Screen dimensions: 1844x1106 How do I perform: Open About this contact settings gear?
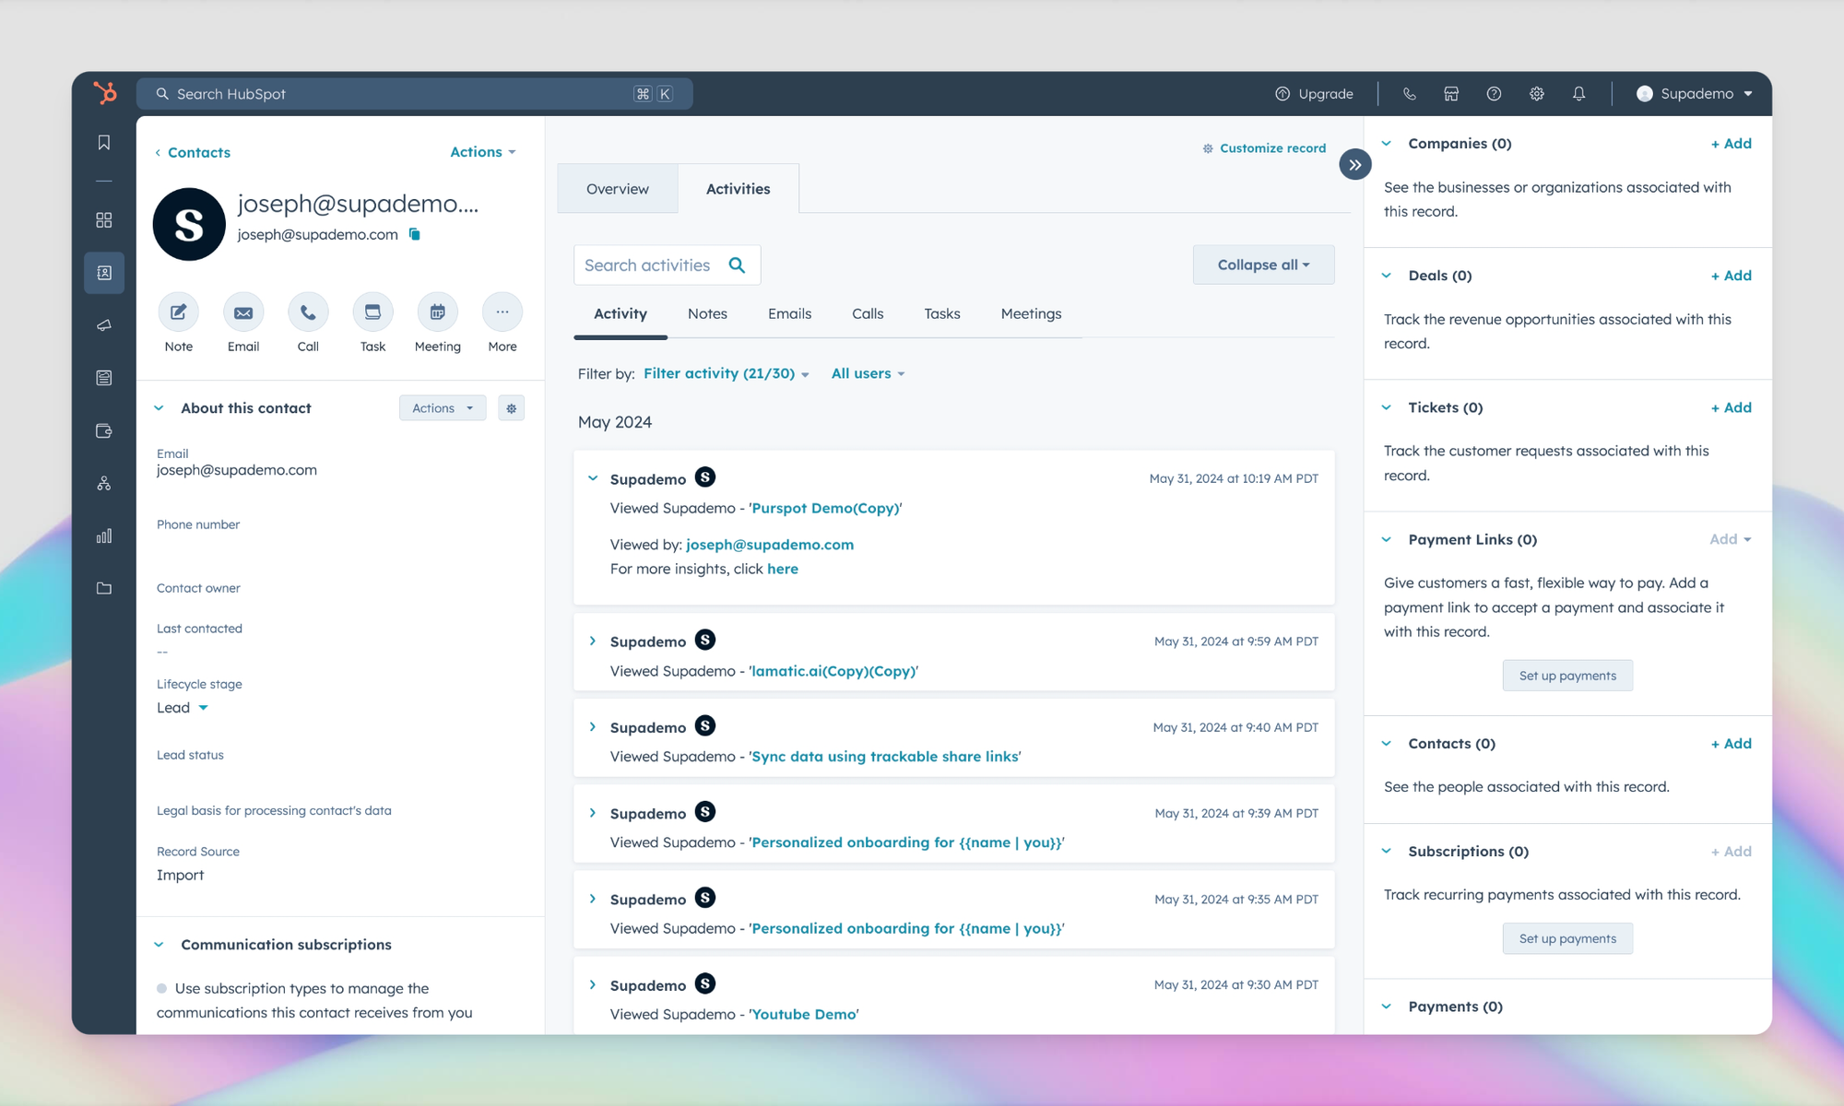(x=511, y=408)
